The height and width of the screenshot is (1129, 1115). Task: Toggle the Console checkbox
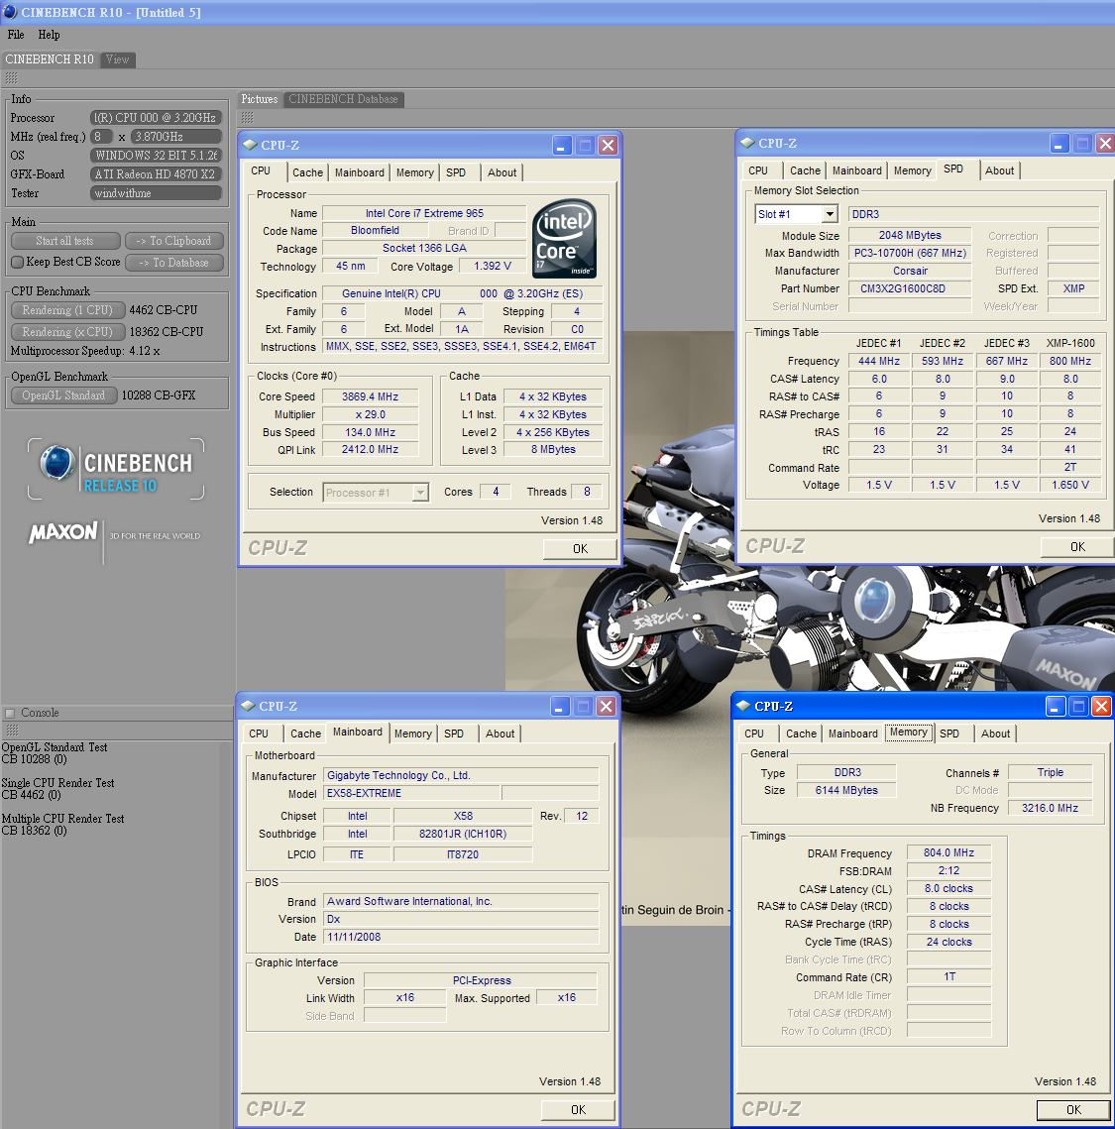coord(11,713)
